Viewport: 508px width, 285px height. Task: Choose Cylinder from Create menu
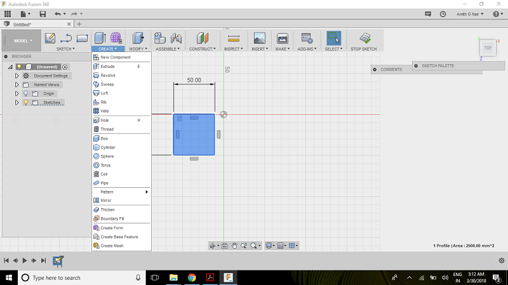click(x=121, y=147)
